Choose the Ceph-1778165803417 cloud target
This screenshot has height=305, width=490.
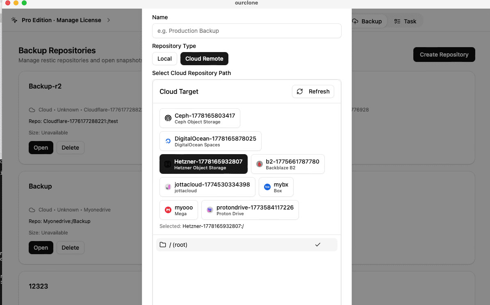(x=200, y=118)
